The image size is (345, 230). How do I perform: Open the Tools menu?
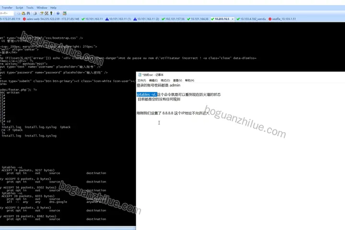30,8
